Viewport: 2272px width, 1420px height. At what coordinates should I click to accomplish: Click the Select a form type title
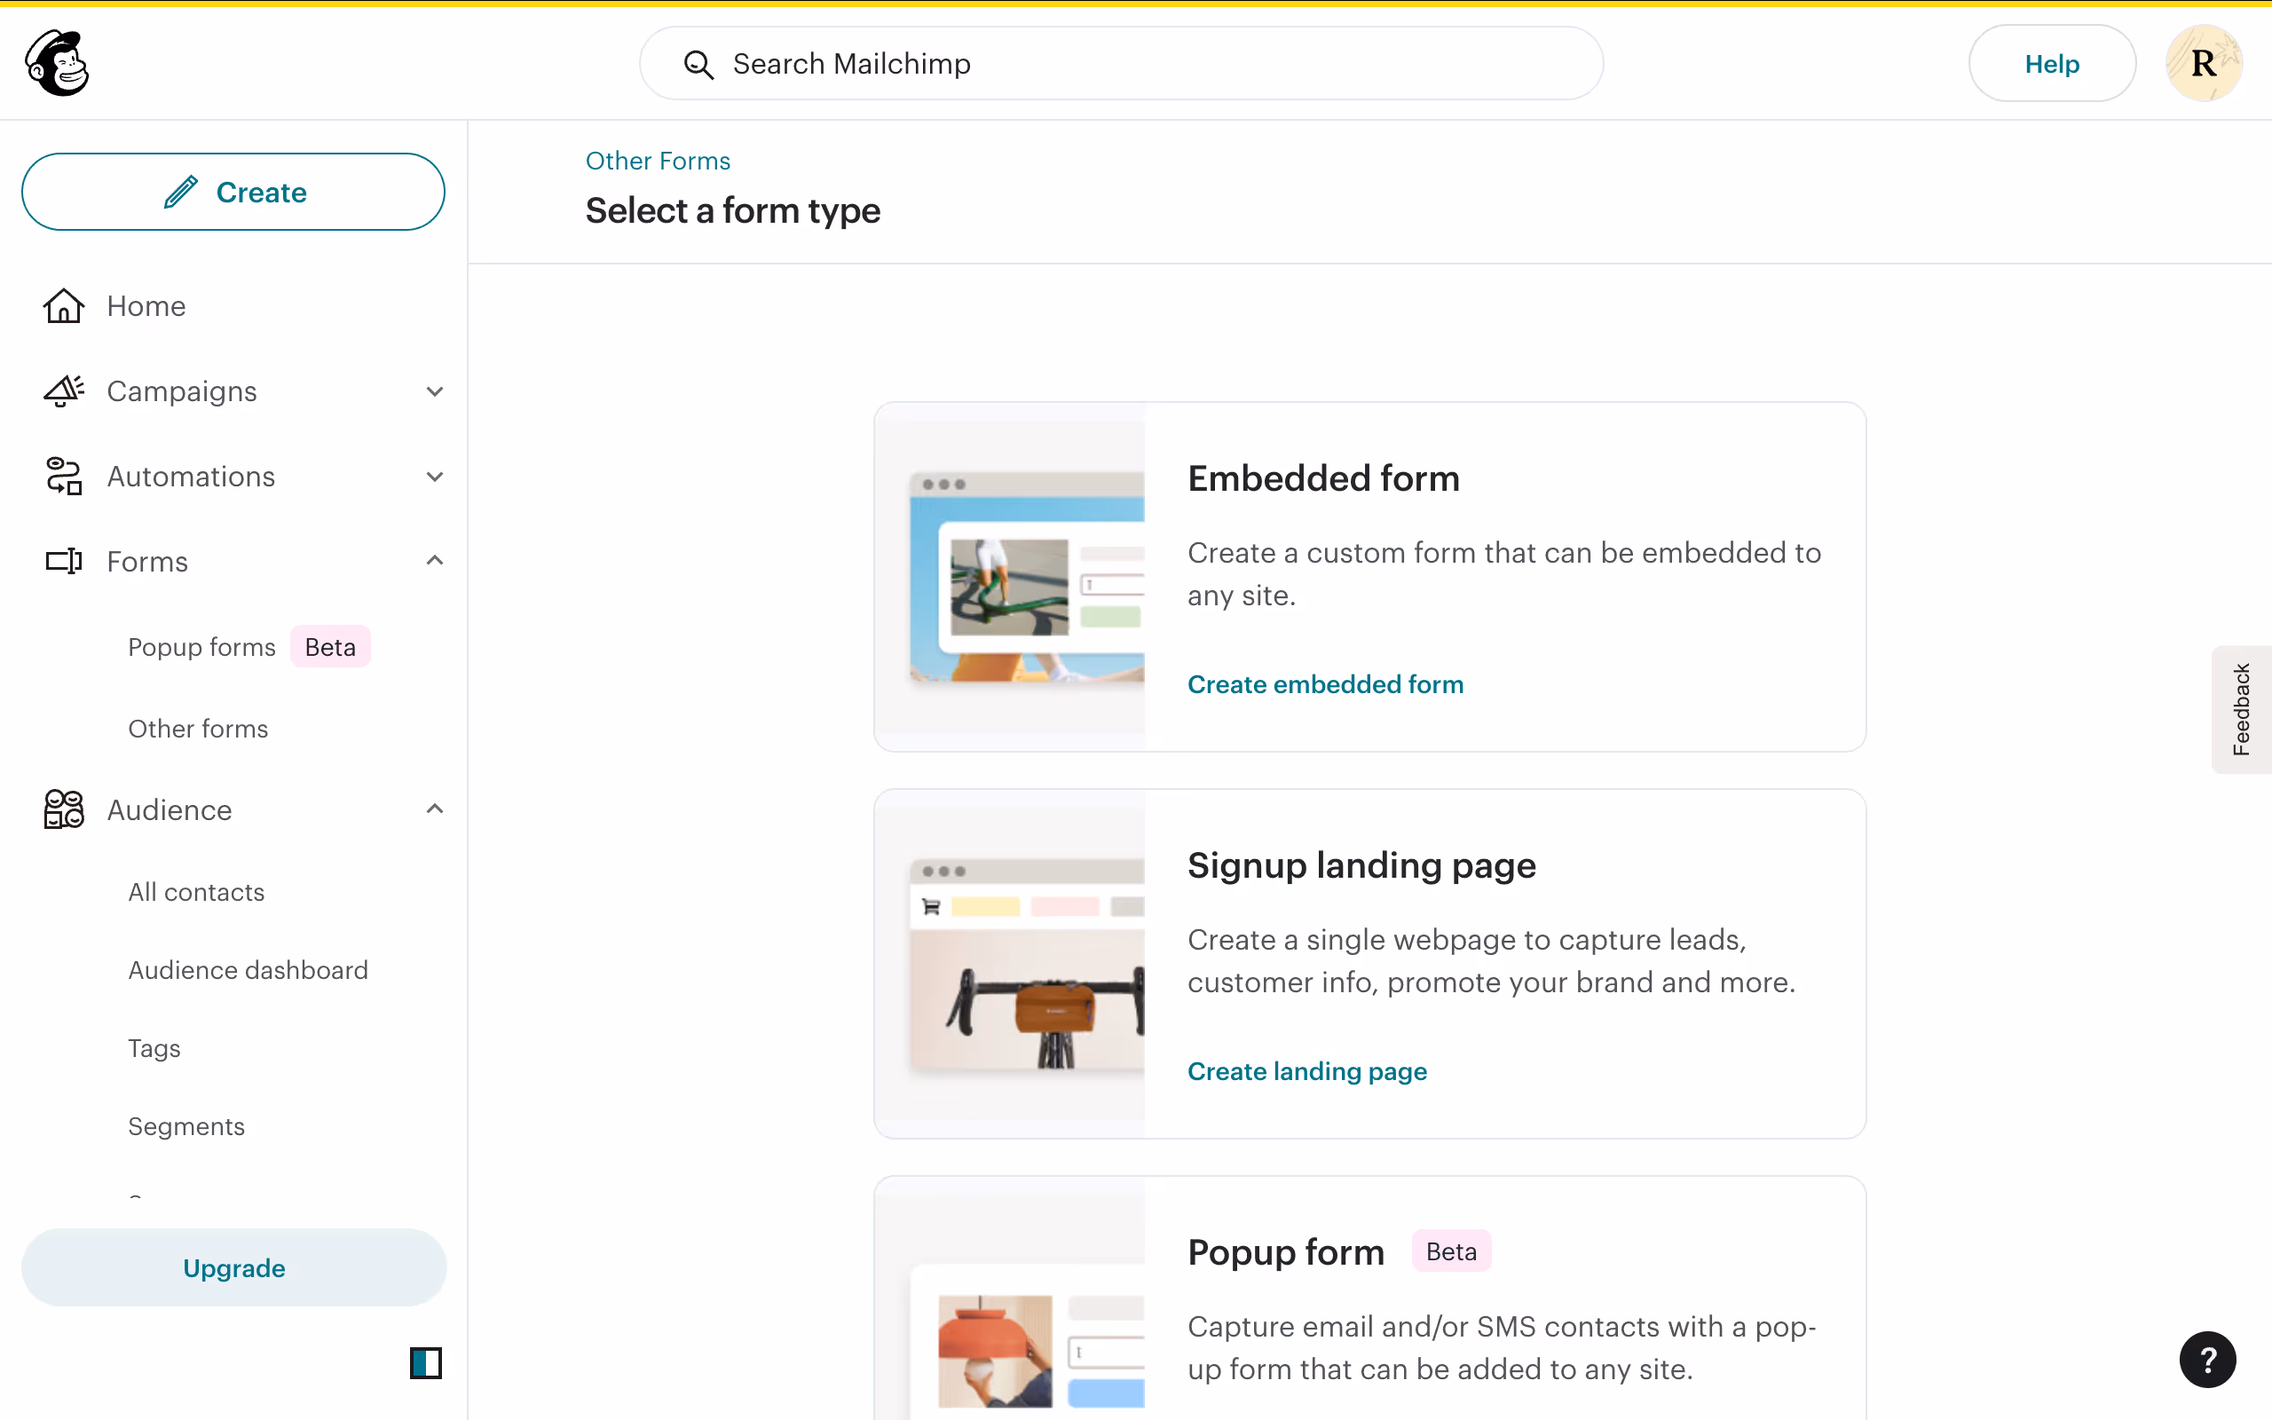coord(733,210)
